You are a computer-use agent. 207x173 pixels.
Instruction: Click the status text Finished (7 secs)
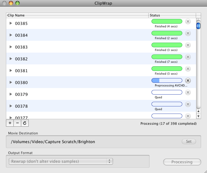[166, 62]
